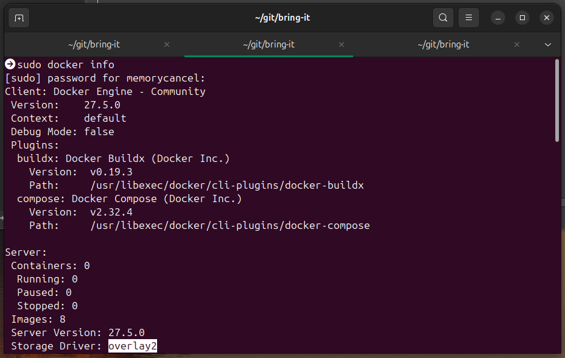This screenshot has width=565, height=358.
Task: Click the terminal vertical scrollbar thumb
Action: coord(557,100)
